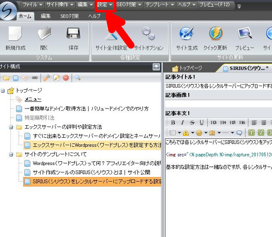Screen dimensions: 272x237
Task: Collapse the サイトのテンプレートについて folder
Action: click(x=11, y=154)
